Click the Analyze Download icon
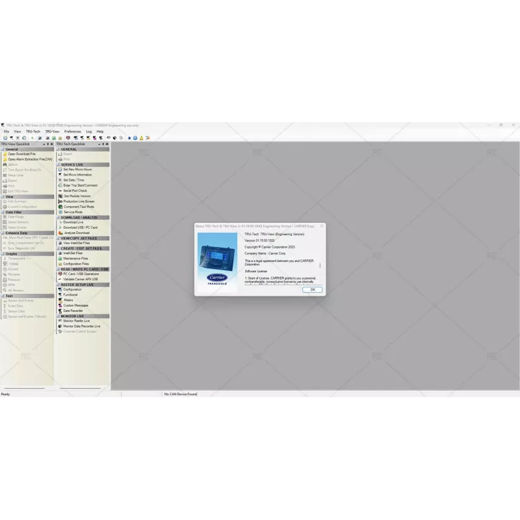520x520 pixels. (59, 233)
